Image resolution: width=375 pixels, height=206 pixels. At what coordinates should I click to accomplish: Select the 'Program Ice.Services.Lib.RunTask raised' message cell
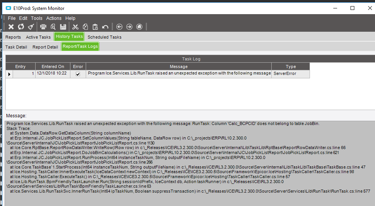coord(179,74)
